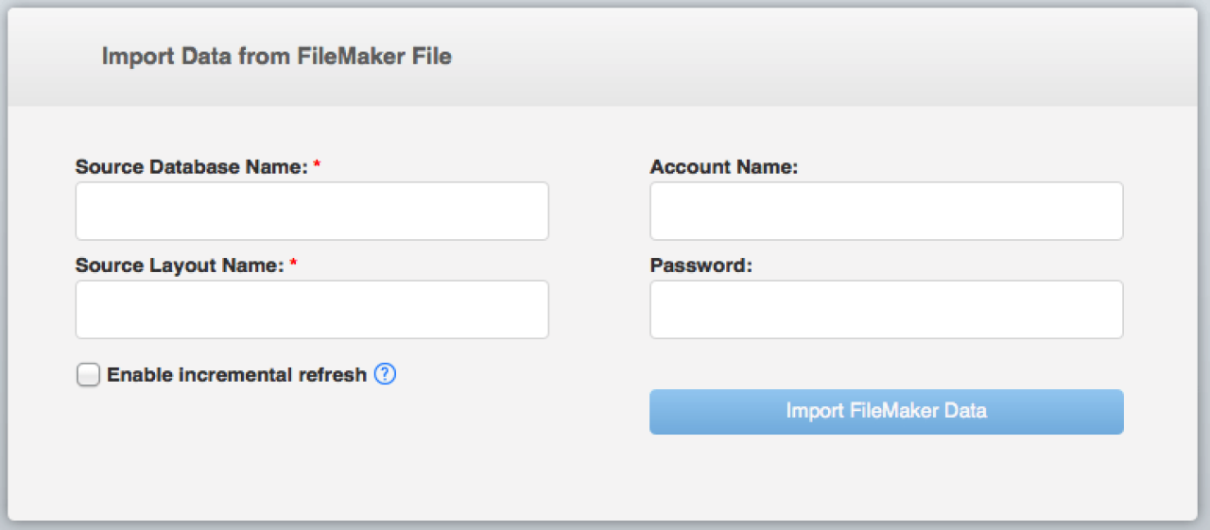Enable incremental refresh checkbox
Image resolution: width=1210 pixels, height=530 pixels.
pyautogui.click(x=88, y=375)
